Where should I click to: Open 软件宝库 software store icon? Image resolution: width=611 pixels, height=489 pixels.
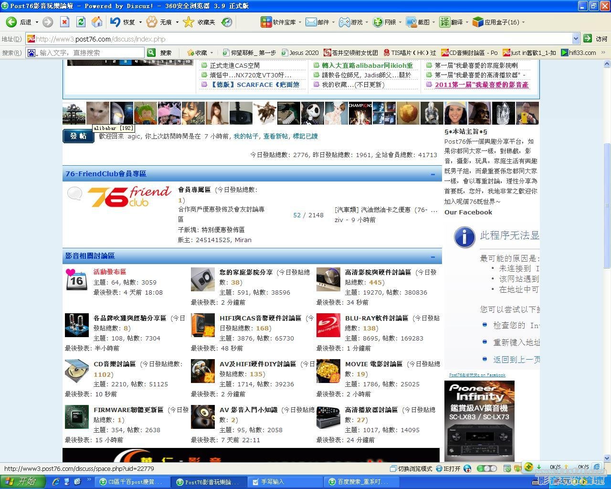(266, 22)
